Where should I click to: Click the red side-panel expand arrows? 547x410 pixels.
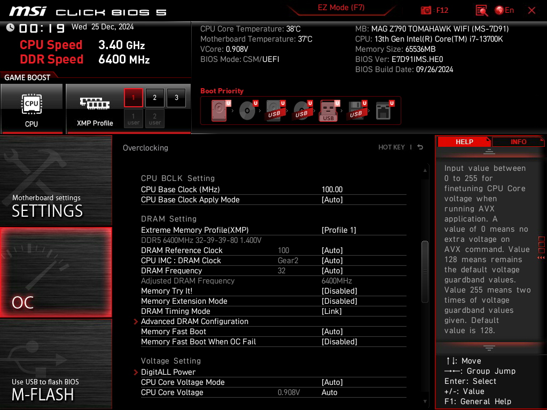click(x=541, y=257)
